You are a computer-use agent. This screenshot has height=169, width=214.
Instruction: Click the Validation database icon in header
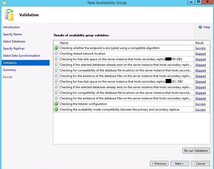[9, 14]
